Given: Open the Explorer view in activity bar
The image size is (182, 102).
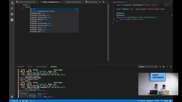Looking at the screenshot, I should click(12, 3).
